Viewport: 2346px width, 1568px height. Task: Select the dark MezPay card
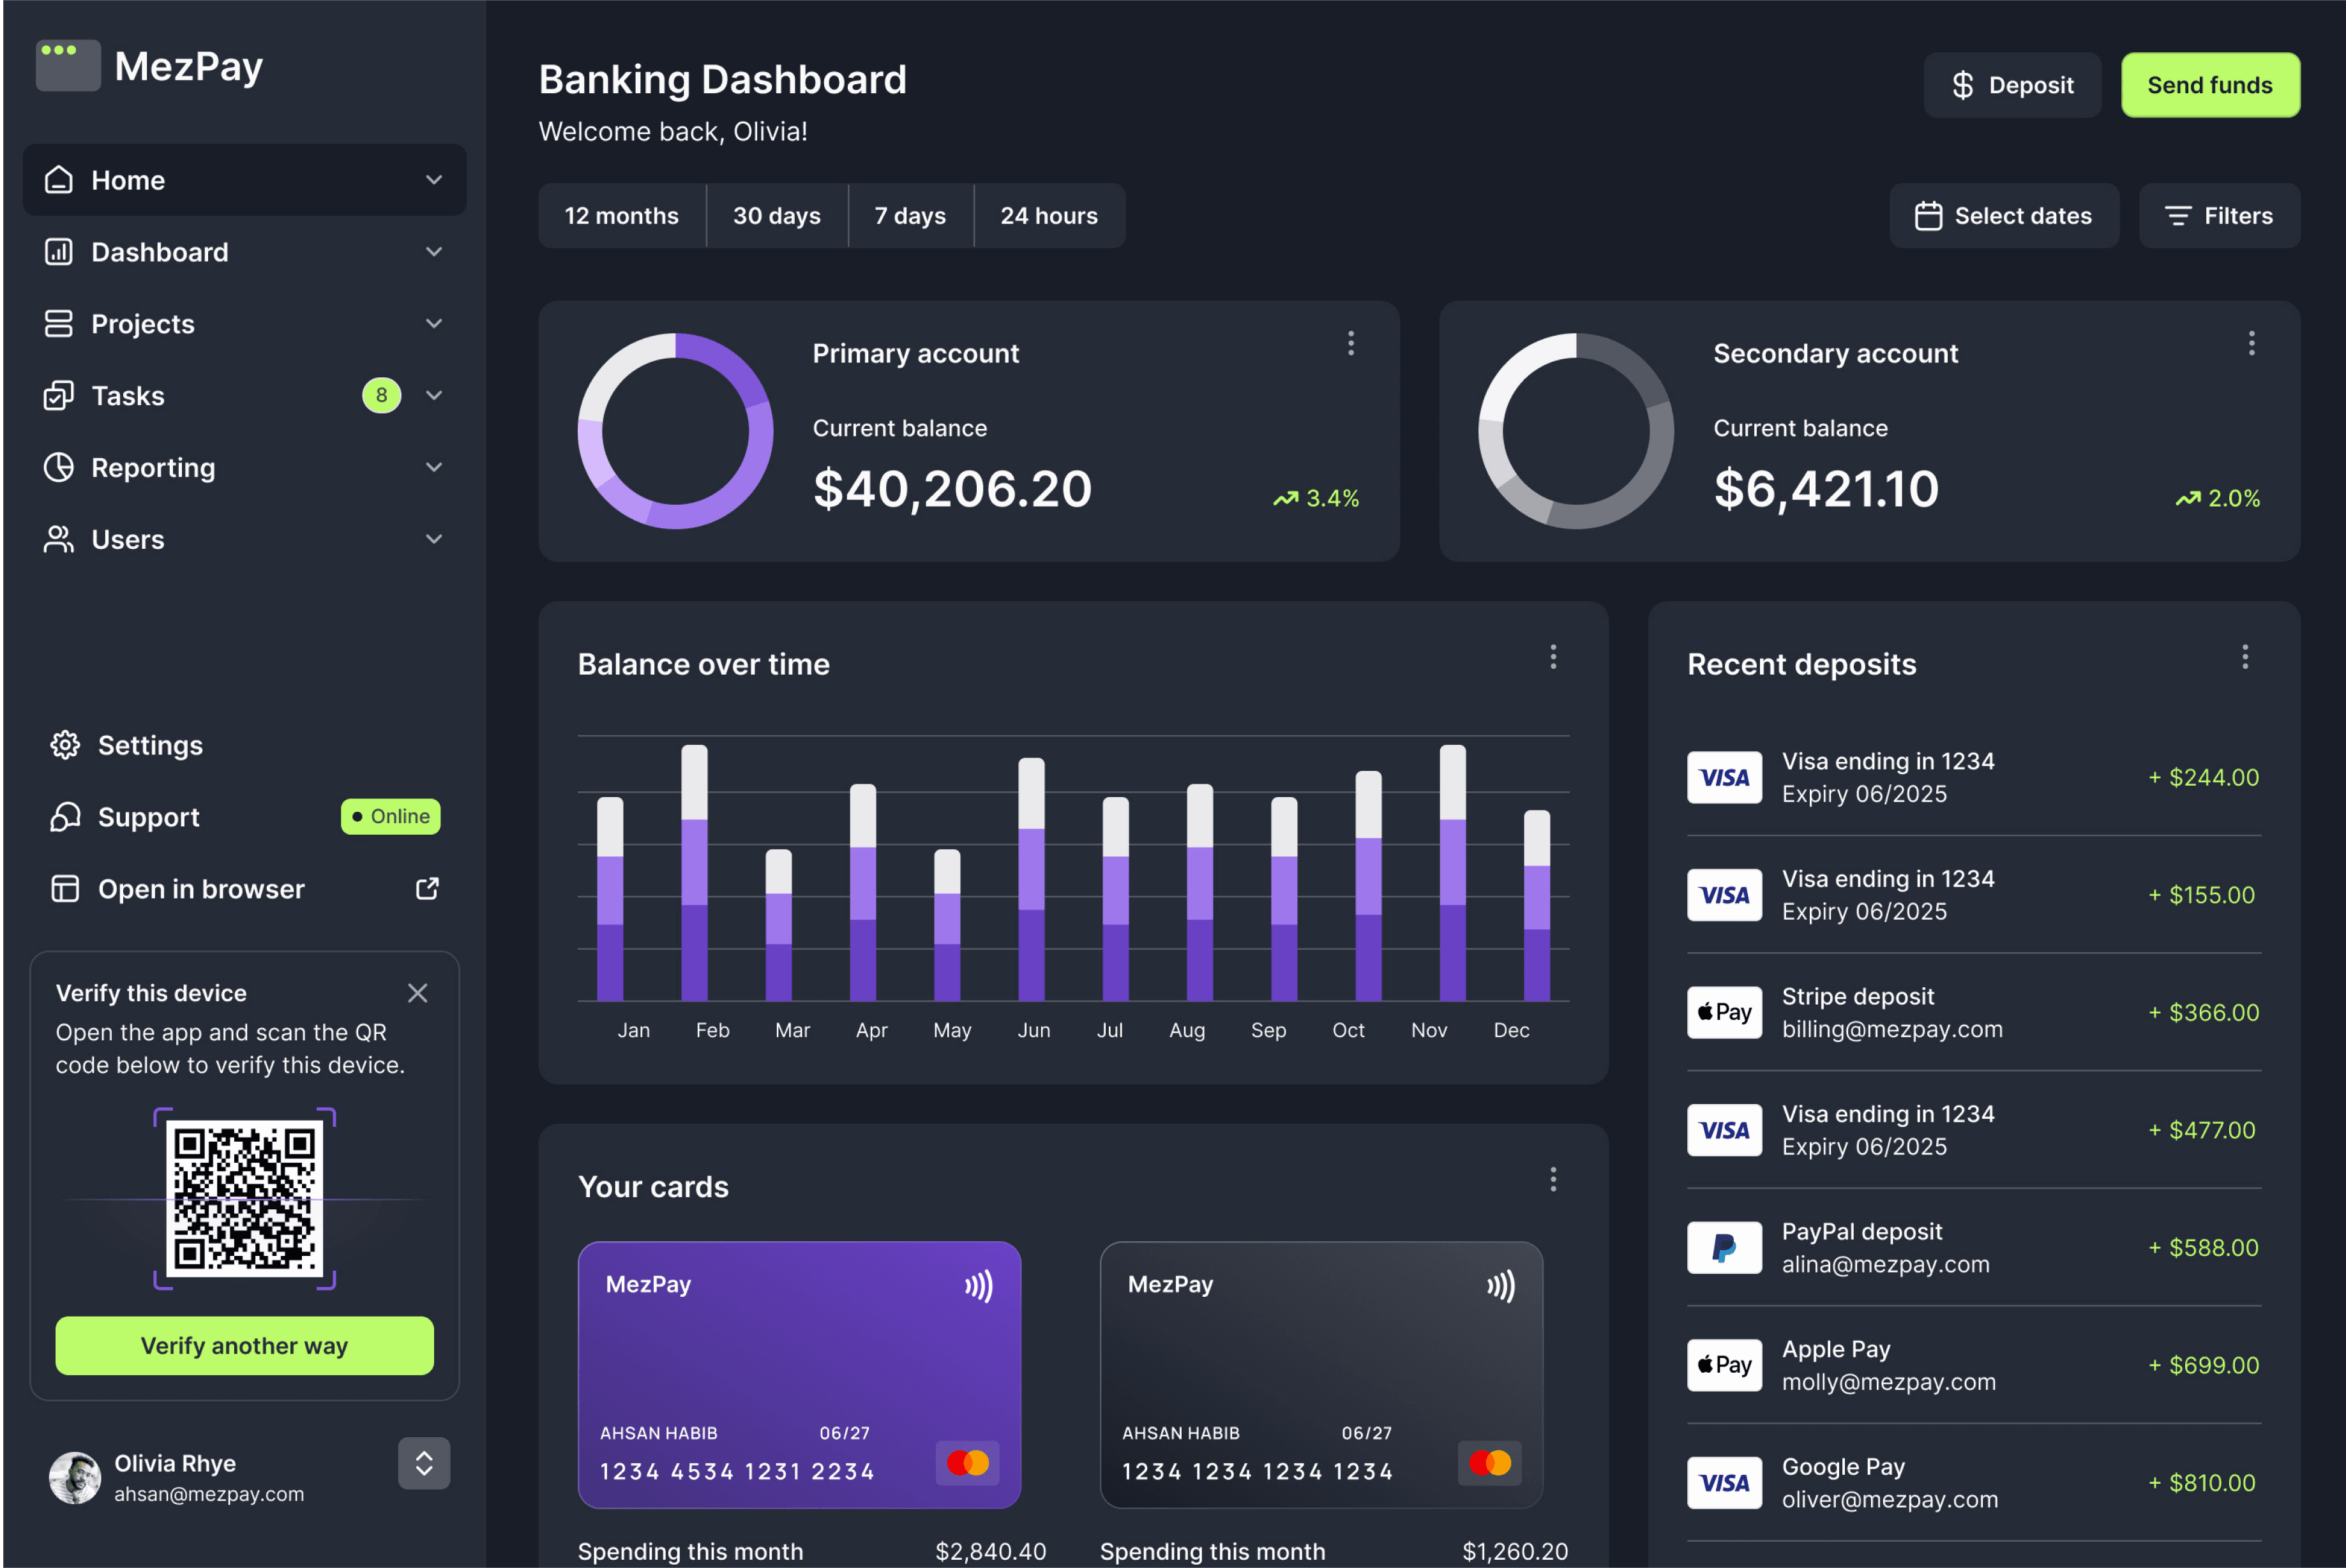(1322, 1375)
